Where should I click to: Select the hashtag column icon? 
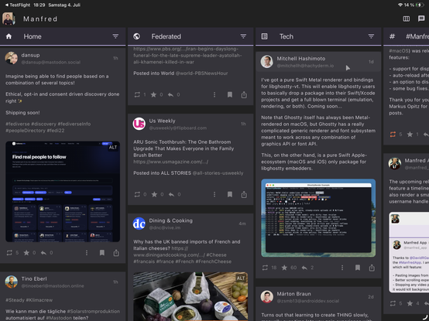click(392, 36)
